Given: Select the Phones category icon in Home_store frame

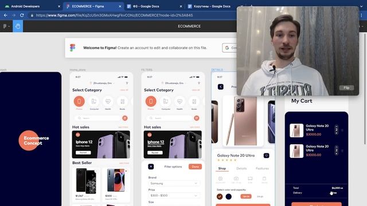Looking at the screenshot, I should coord(79,101).
